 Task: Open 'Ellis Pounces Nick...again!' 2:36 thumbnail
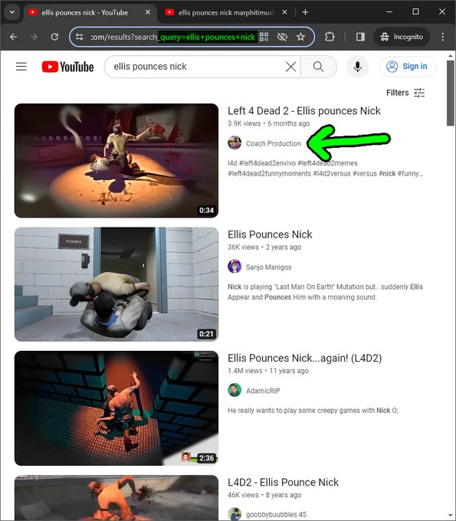point(116,408)
